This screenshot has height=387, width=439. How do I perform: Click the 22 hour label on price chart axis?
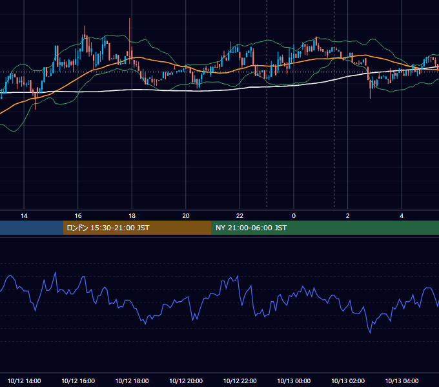(240, 216)
